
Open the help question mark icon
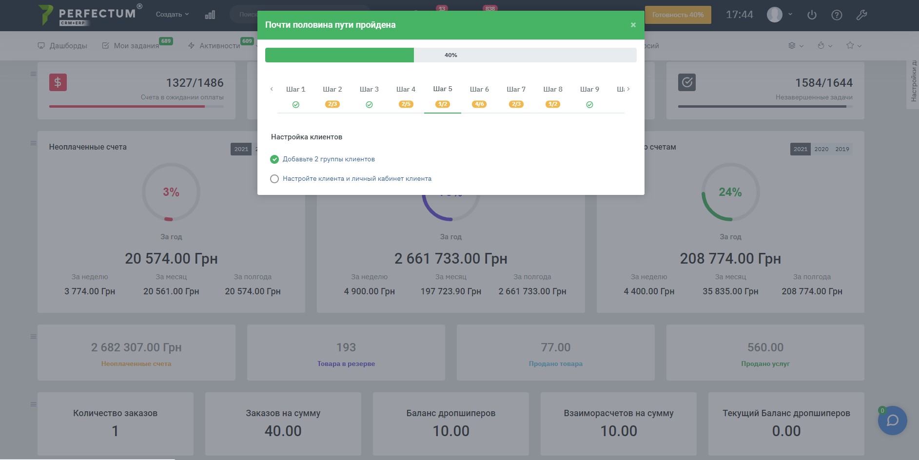click(x=837, y=15)
